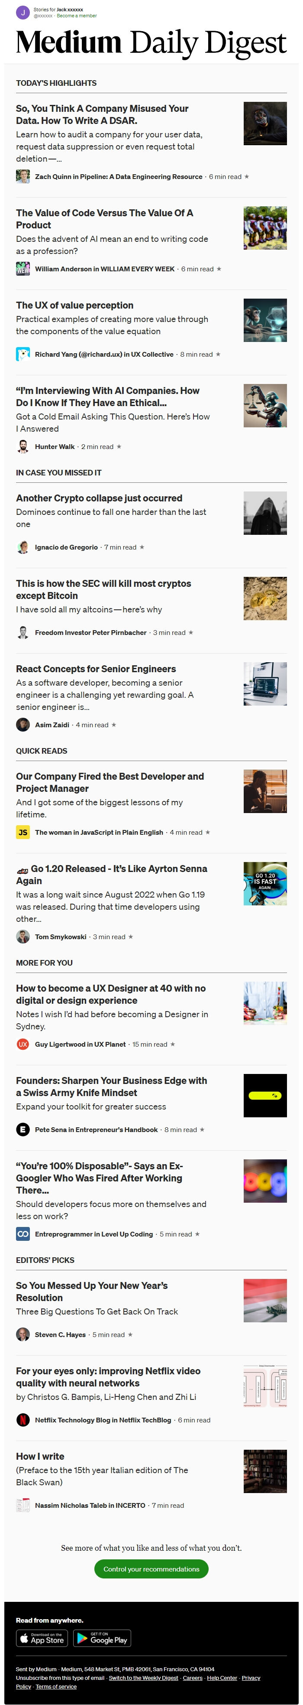Click Richard Yang's polar bear avatar

(23, 354)
